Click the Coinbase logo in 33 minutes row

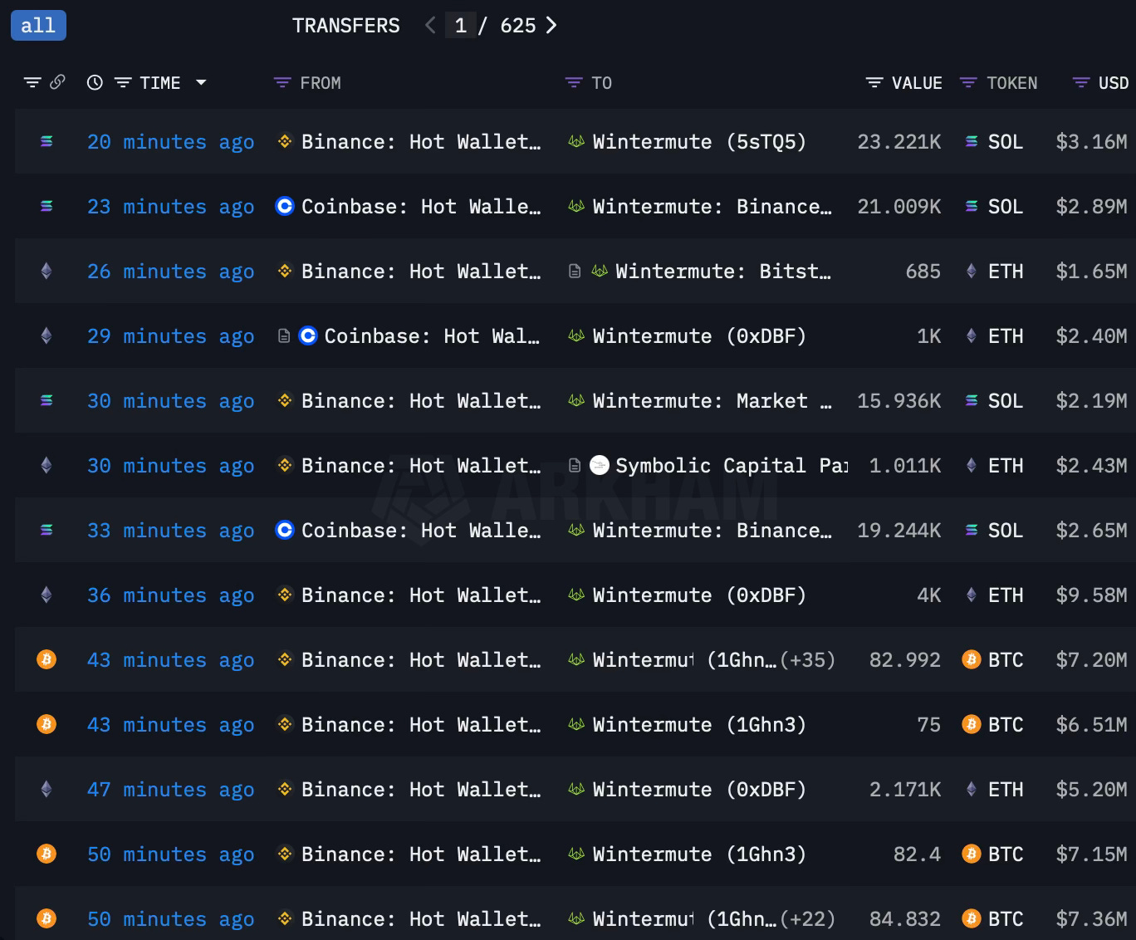click(285, 531)
